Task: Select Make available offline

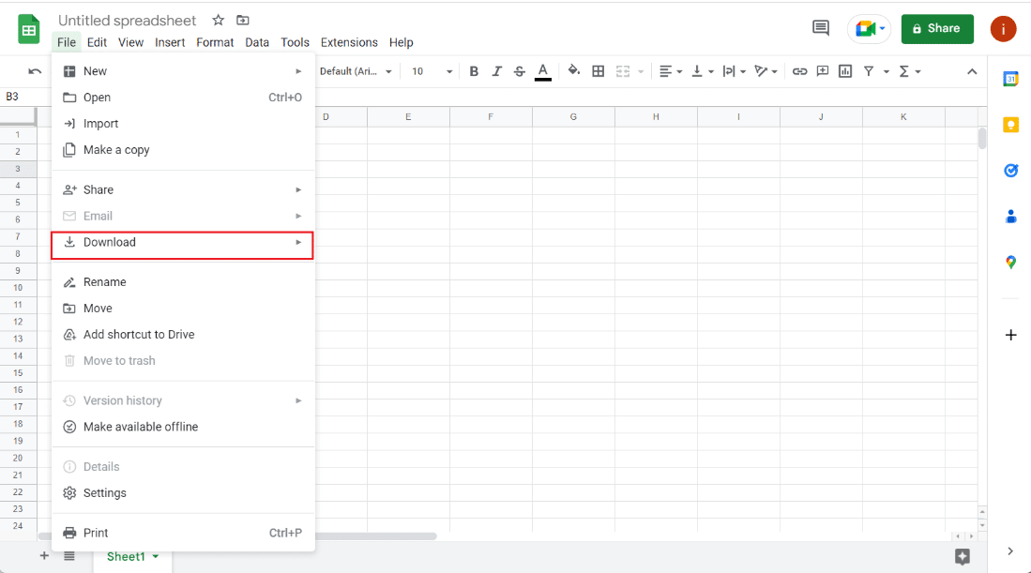Action: [x=183, y=427]
